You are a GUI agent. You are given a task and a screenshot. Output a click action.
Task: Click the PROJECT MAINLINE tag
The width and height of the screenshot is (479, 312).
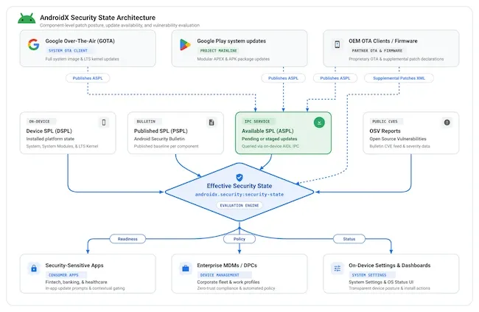pyautogui.click(x=218, y=50)
